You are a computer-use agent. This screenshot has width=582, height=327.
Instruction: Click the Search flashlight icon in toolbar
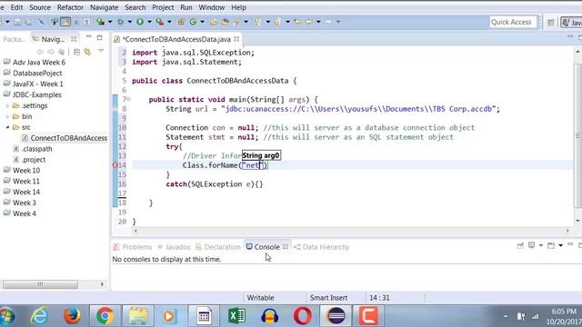pos(236,22)
